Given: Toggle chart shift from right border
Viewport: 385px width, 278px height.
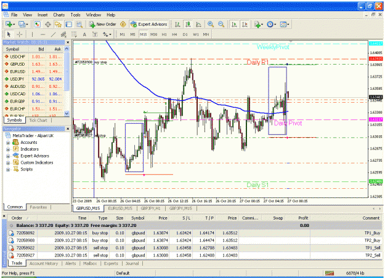Looking at the screenshot, I should coord(245,24).
